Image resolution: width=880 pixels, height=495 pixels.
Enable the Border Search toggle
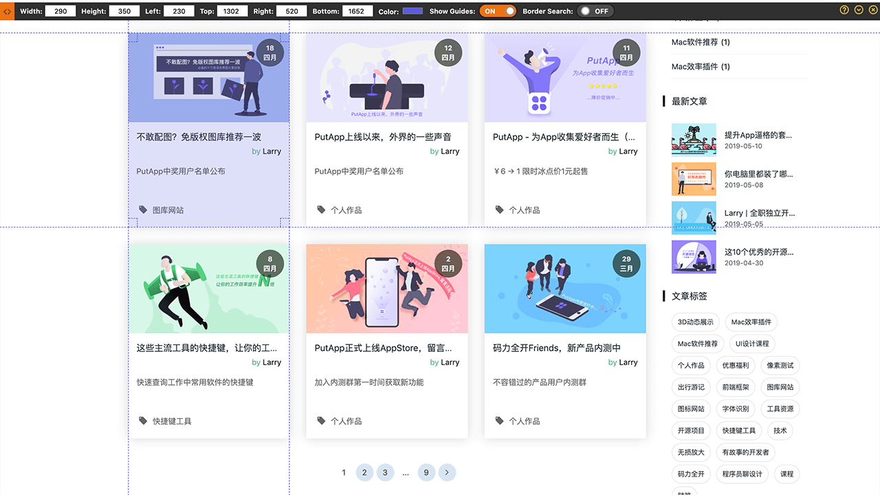click(x=595, y=11)
